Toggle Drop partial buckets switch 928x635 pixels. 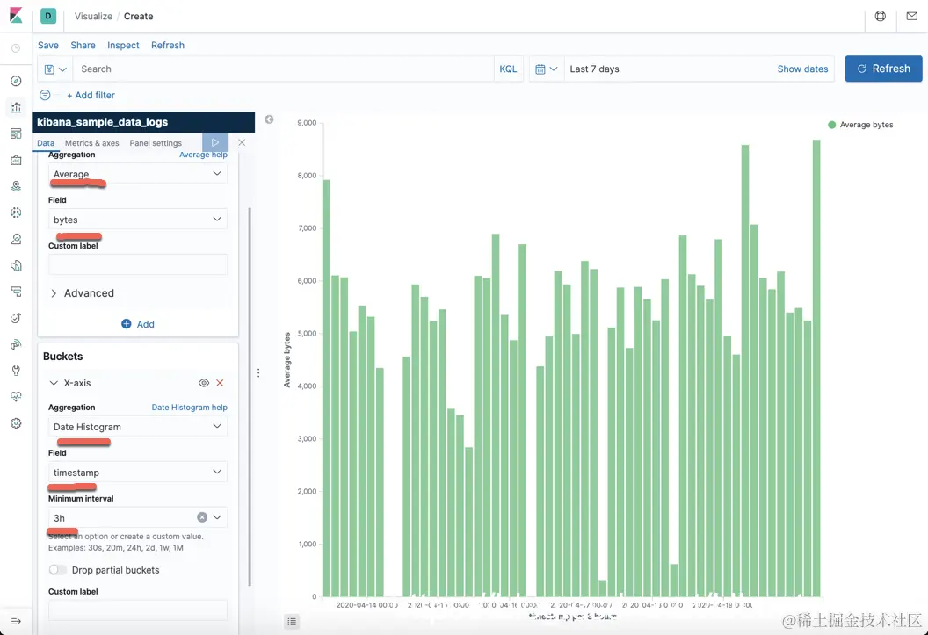[57, 570]
